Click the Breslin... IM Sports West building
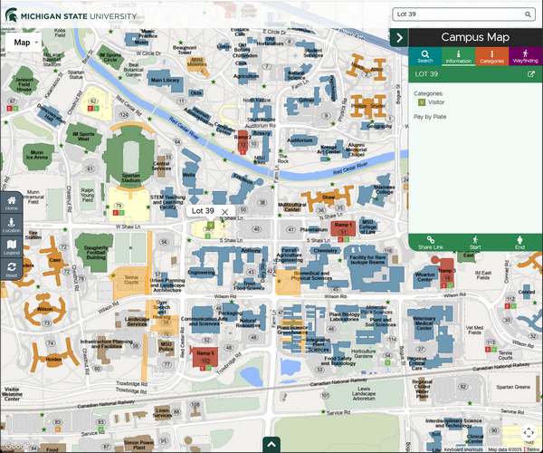 coord(83,136)
